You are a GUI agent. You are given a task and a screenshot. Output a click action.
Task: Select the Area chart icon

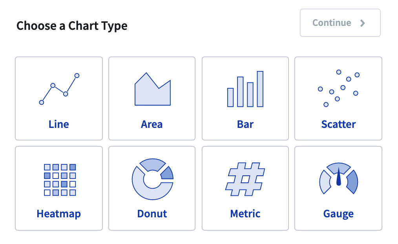coord(152,89)
